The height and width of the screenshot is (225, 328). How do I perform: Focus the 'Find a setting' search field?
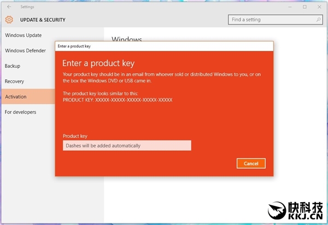pos(271,20)
